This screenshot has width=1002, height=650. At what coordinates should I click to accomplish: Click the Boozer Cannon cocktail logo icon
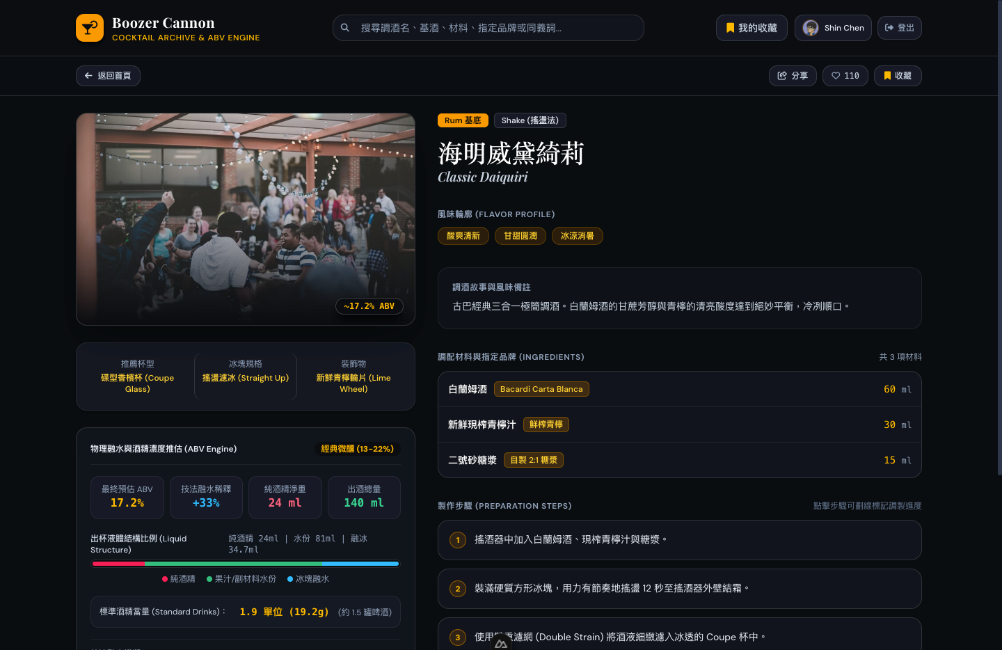tap(90, 28)
